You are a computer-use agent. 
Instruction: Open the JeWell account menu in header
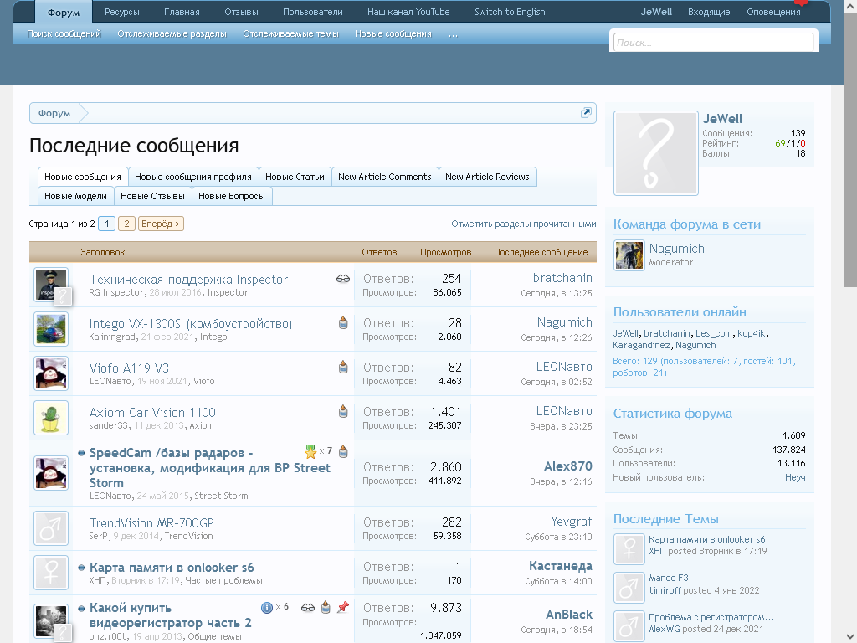(656, 12)
